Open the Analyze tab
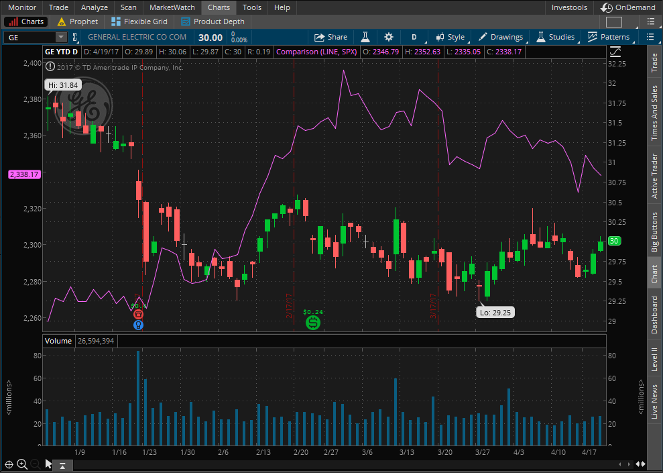 (x=95, y=7)
